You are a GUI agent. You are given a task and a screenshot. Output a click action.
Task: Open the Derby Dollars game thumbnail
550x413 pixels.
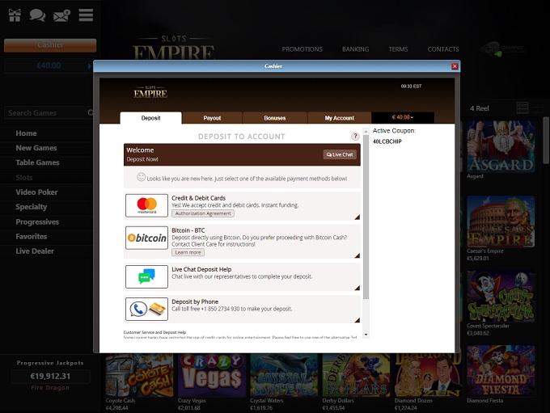pos(357,375)
